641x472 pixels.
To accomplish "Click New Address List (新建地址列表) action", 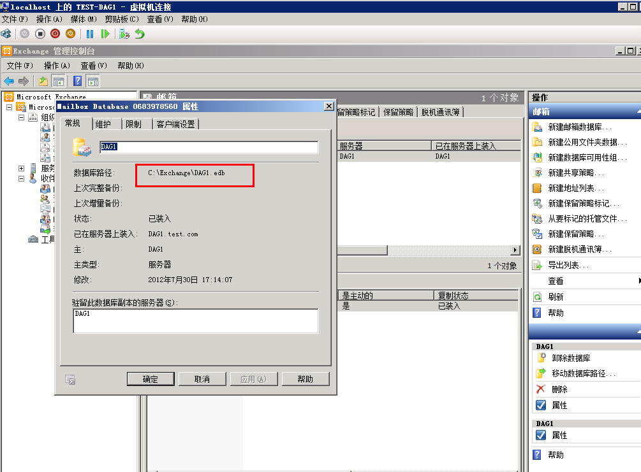I will pos(575,189).
